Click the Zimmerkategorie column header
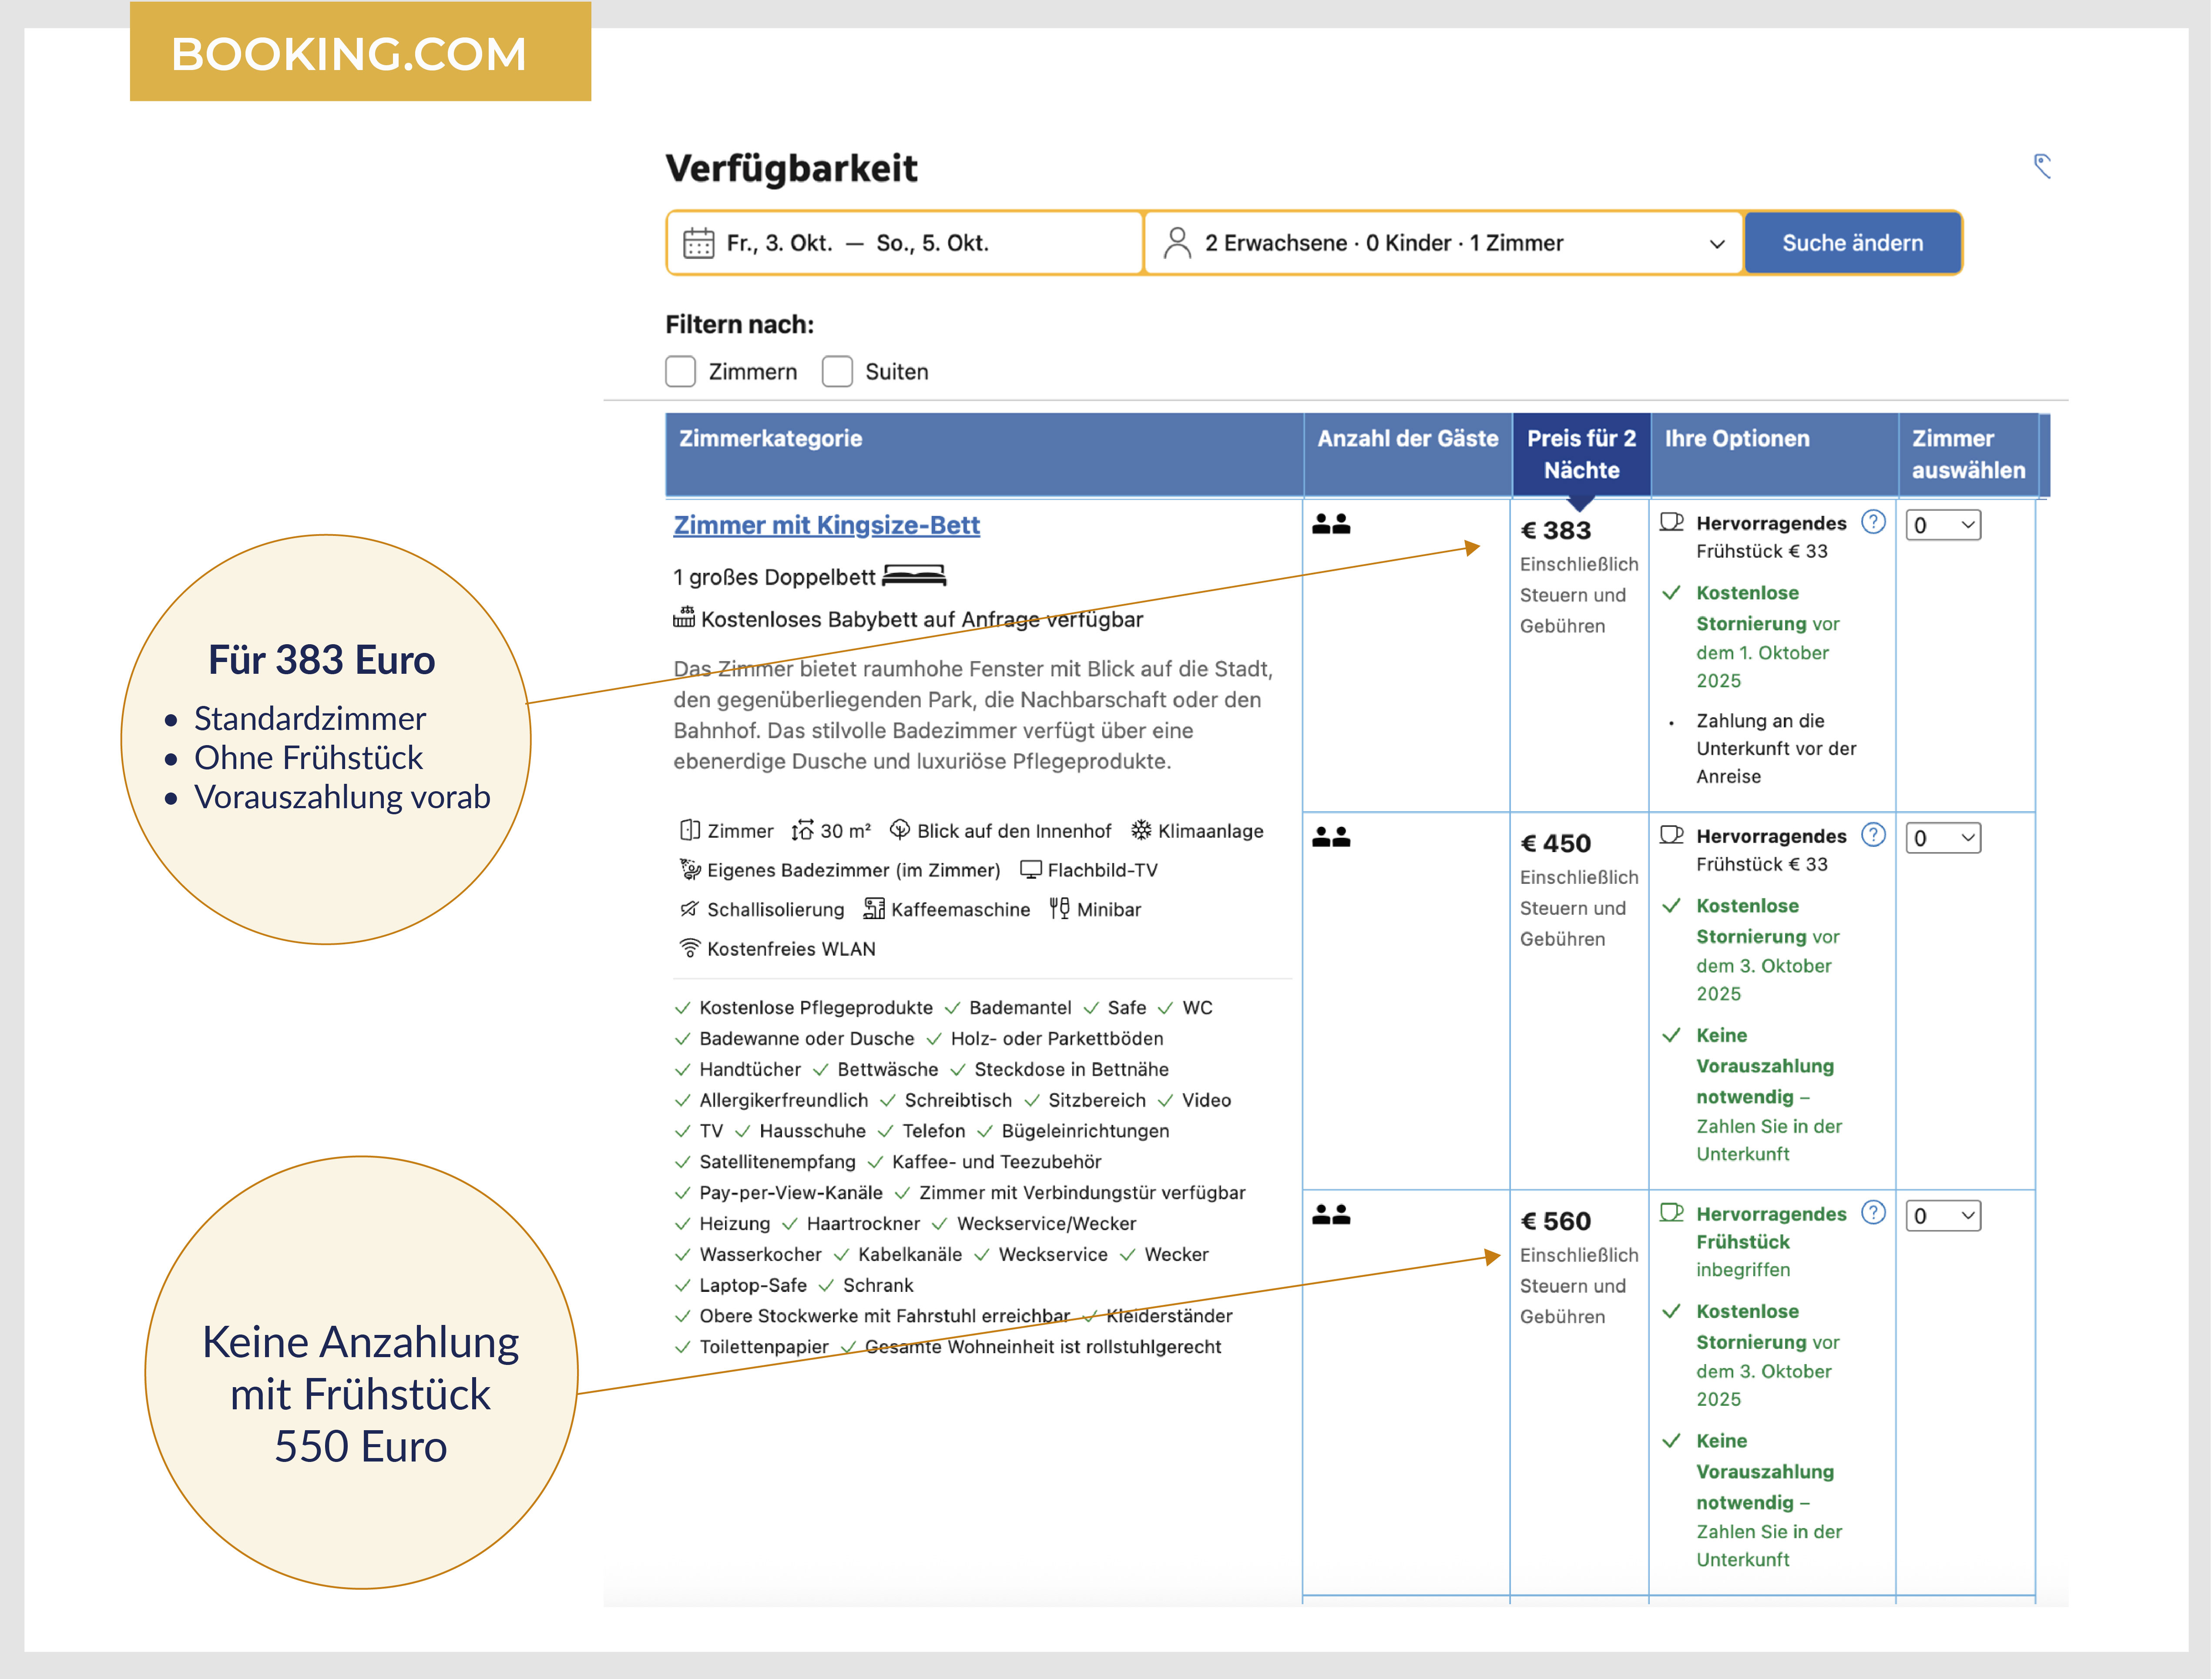 pos(770,439)
